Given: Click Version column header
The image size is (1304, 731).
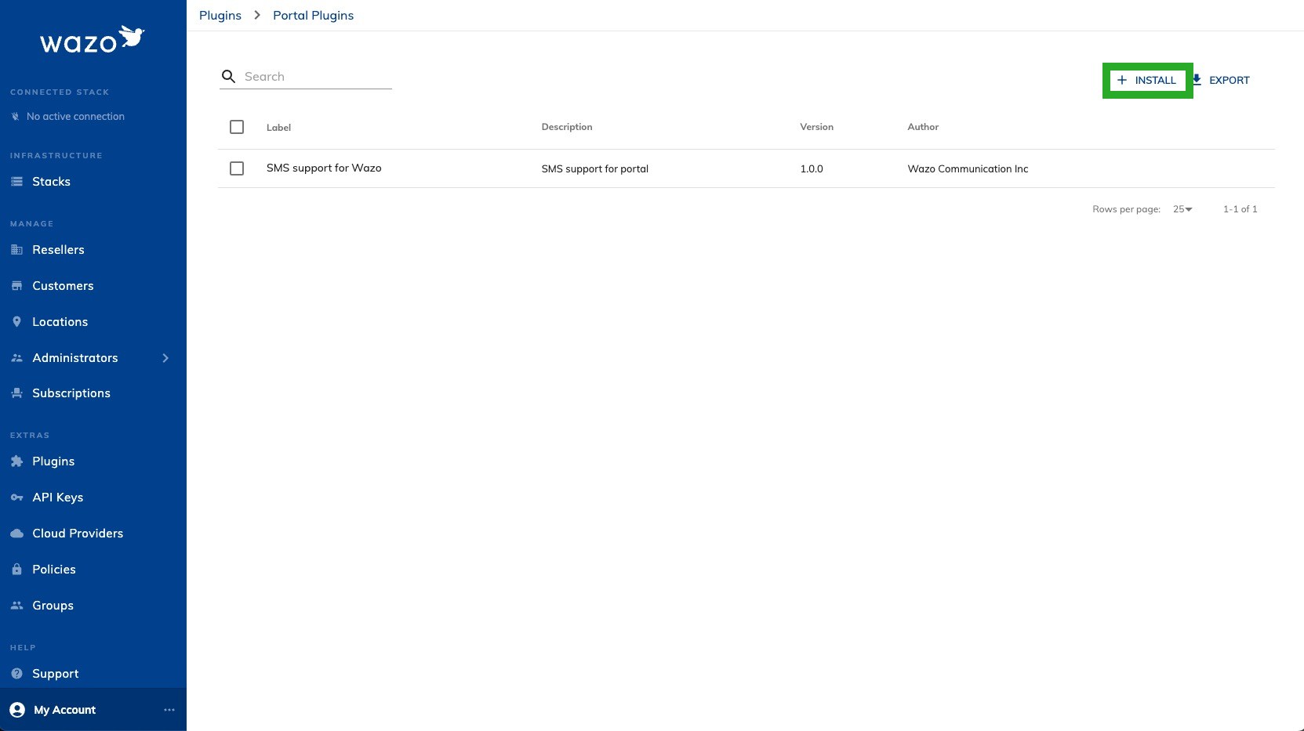Looking at the screenshot, I should coord(816,127).
